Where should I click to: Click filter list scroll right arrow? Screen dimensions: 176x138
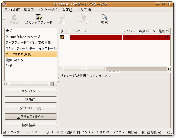coord(55,84)
